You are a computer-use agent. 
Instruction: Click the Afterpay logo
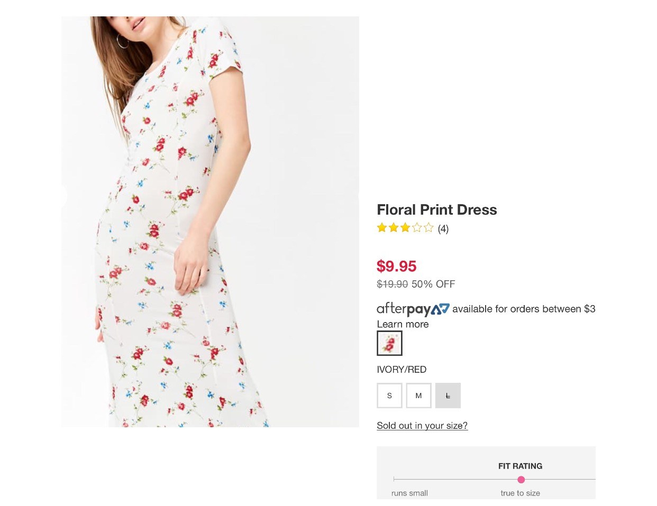413,309
